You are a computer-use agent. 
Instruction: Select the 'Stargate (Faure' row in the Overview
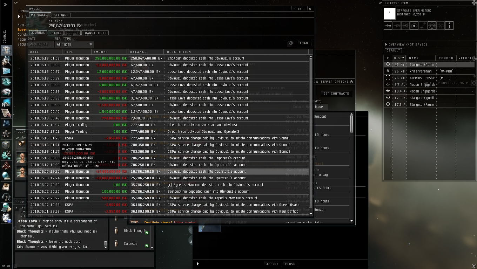pos(429,104)
